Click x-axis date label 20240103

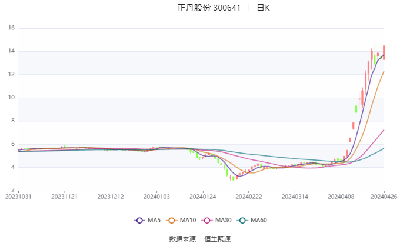point(156,197)
